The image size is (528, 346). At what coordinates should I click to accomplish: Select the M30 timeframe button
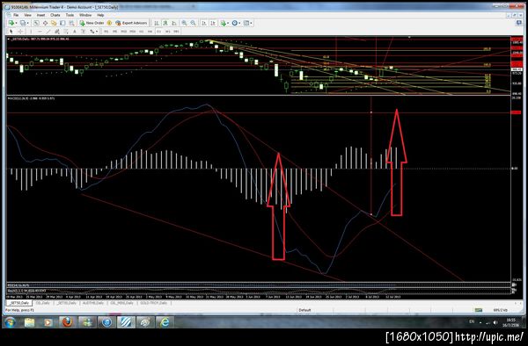[133, 32]
